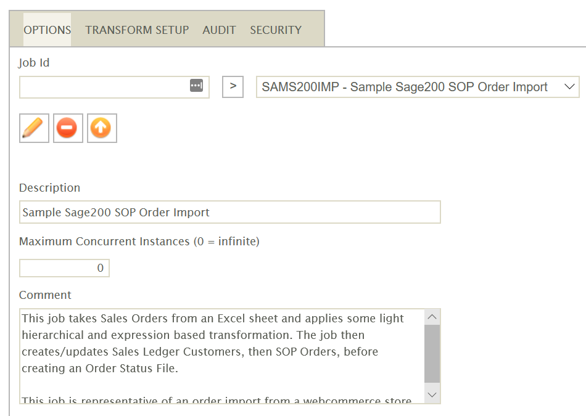Select the SECURITY tab
Viewport: 586px width, 416px height.
(x=275, y=30)
